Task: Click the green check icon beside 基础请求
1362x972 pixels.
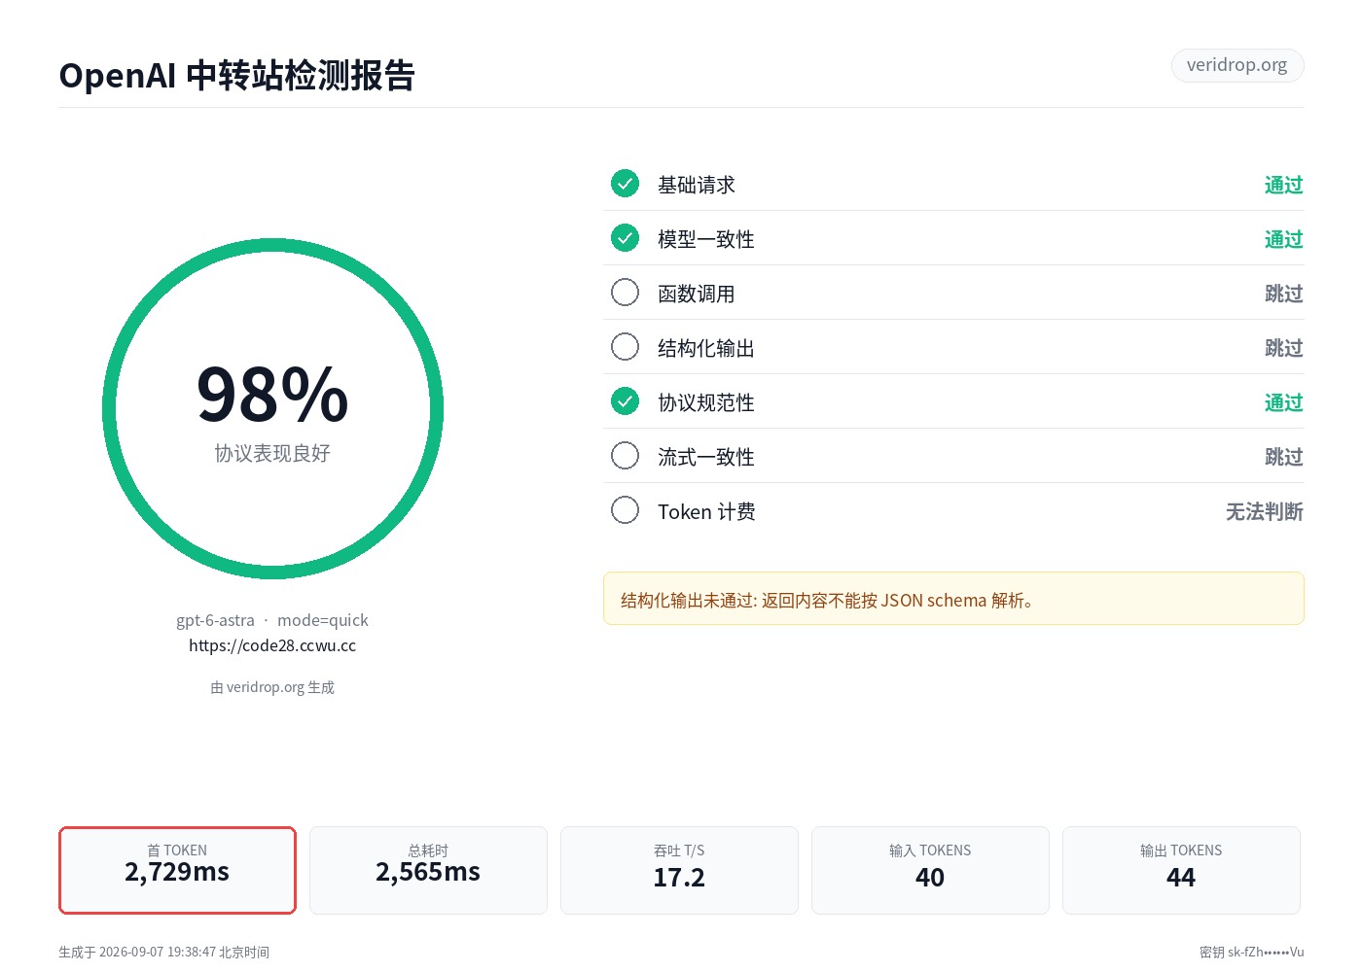Action: pos(625,183)
